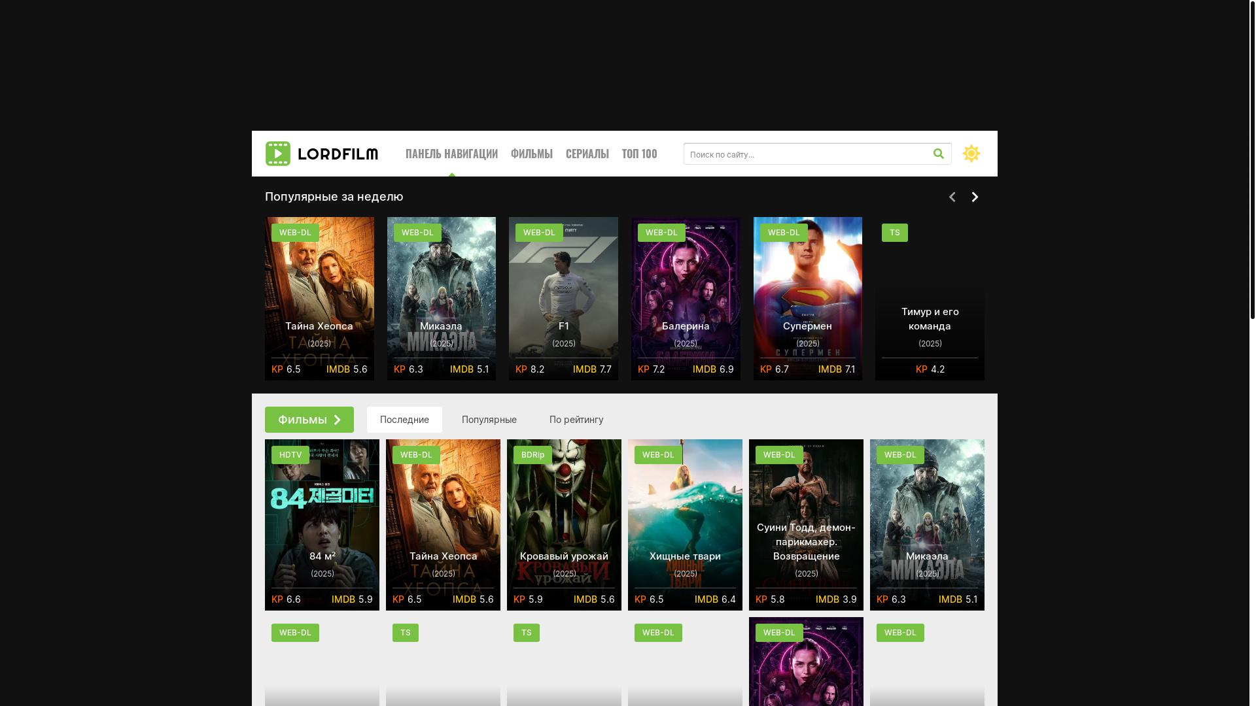The height and width of the screenshot is (706, 1256).
Task: Click the WEB-DL badge on the F1 card
Action: point(539,233)
